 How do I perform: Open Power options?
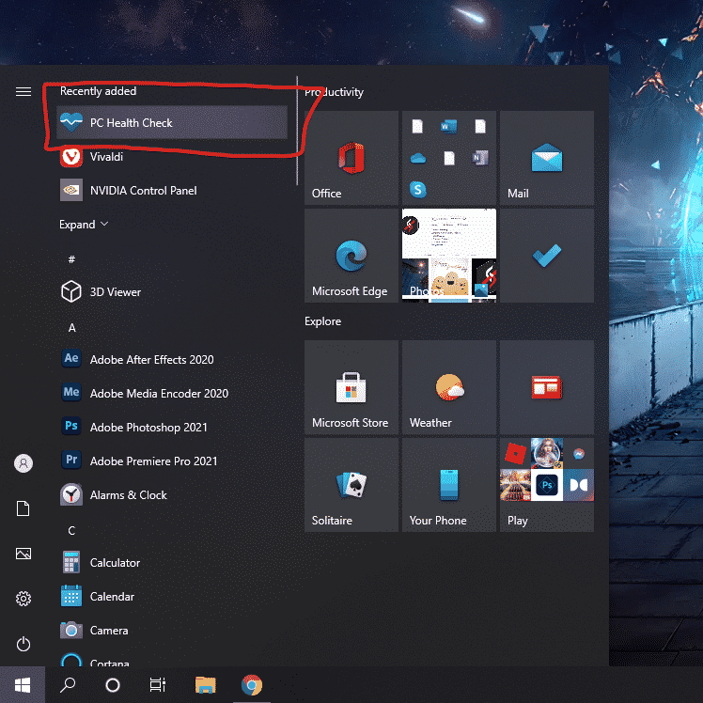(x=23, y=644)
